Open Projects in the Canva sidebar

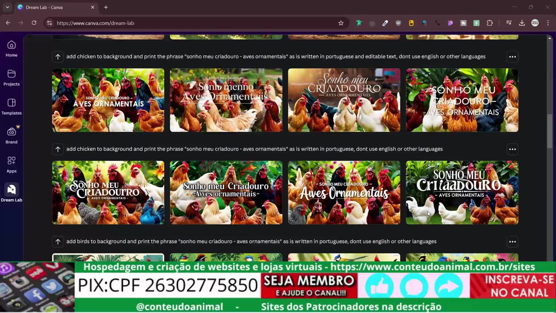click(11, 78)
